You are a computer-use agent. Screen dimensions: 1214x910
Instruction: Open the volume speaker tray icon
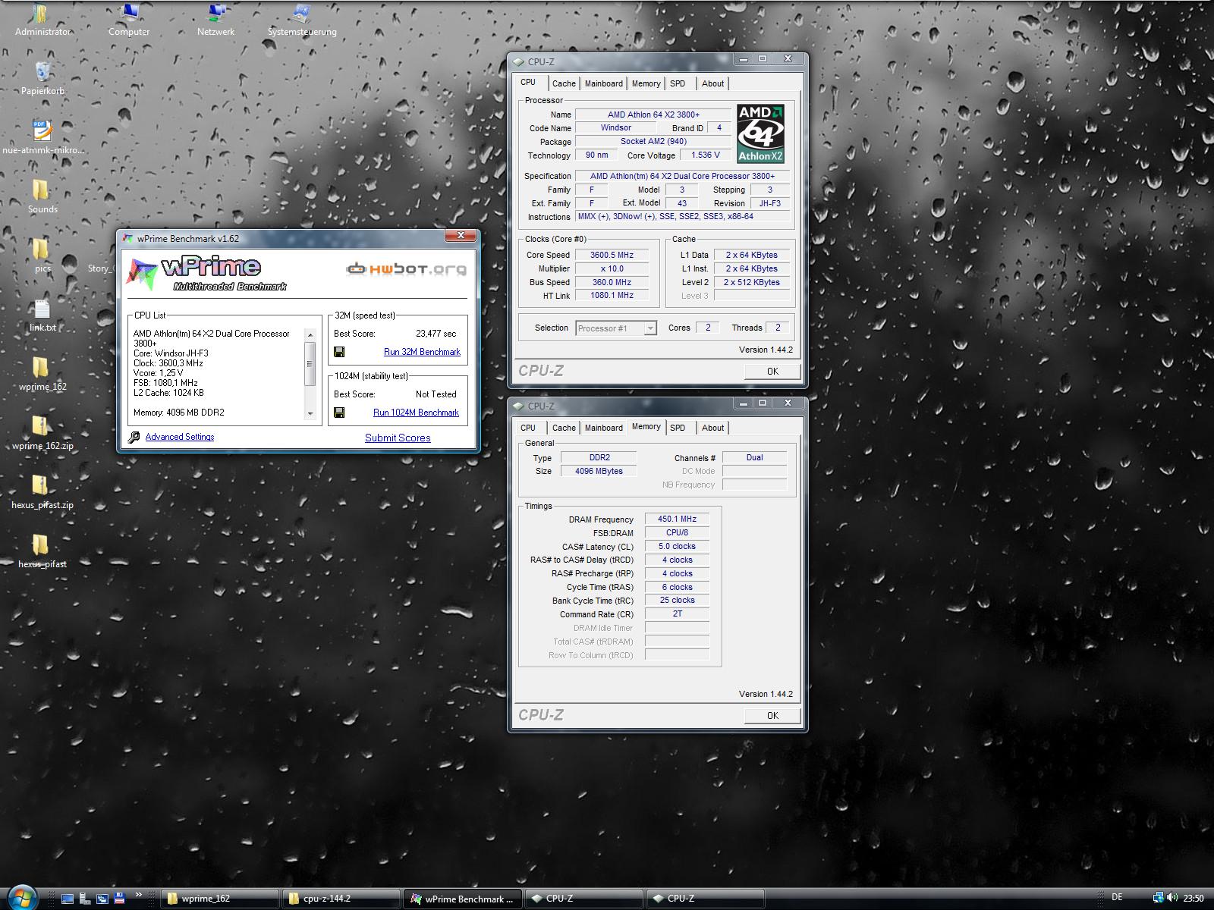point(1173,899)
